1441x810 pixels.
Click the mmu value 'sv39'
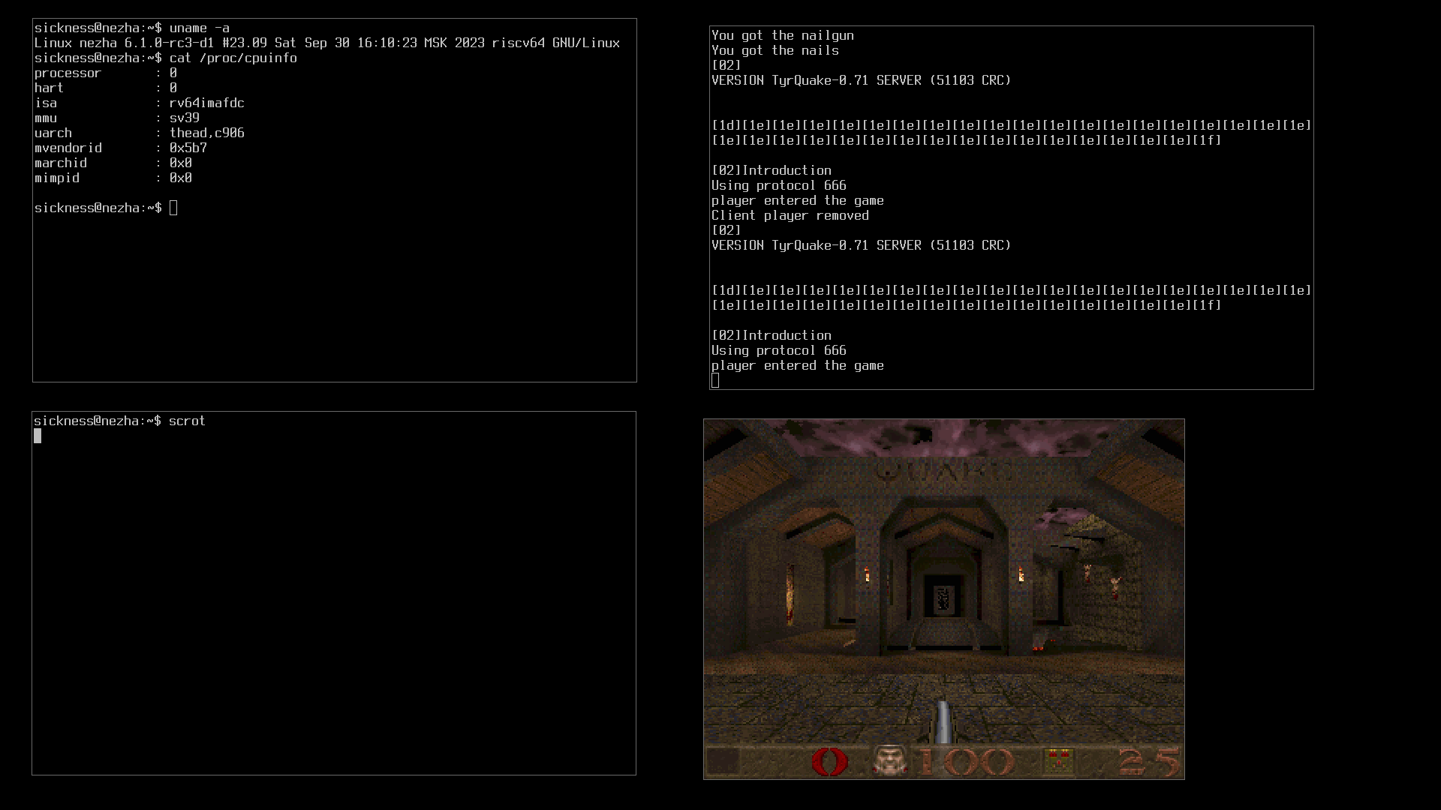pos(185,118)
